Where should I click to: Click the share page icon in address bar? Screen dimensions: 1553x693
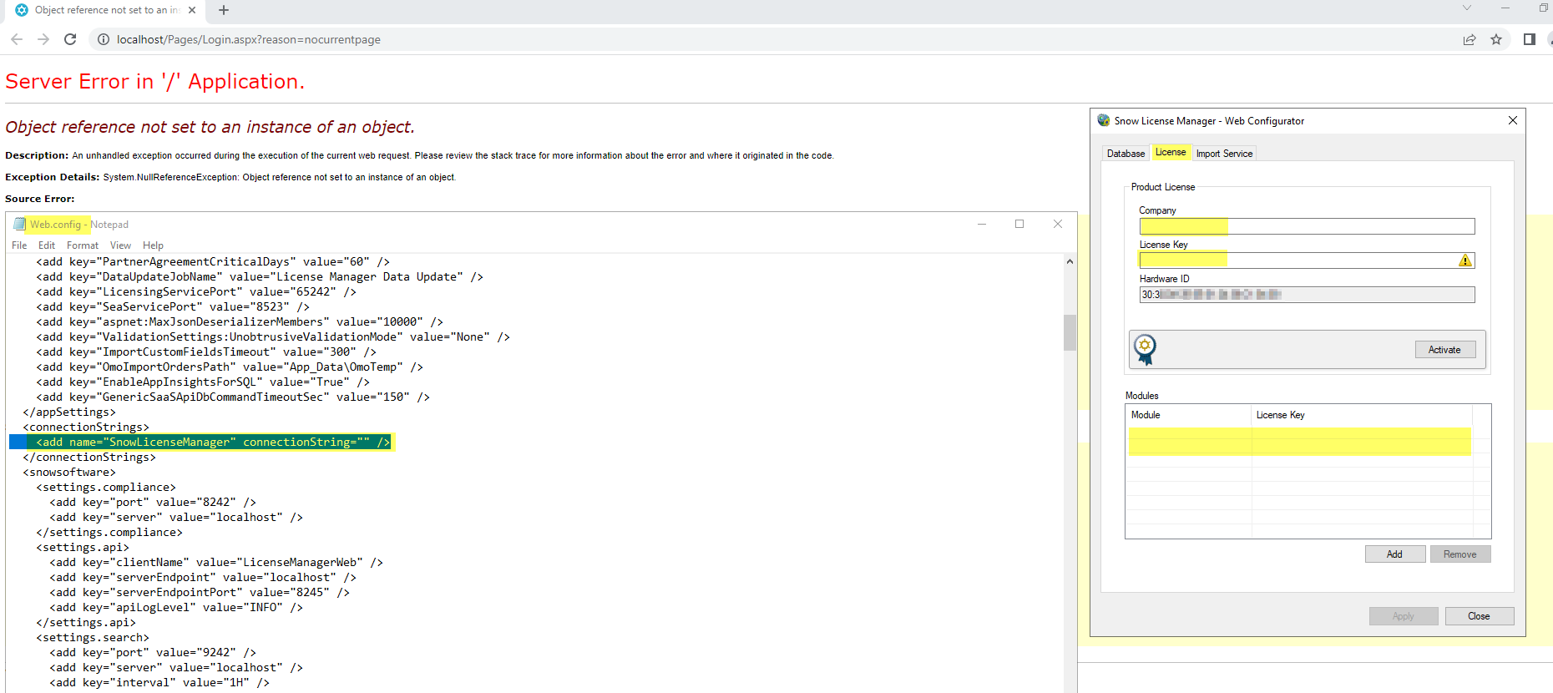pyautogui.click(x=1470, y=39)
